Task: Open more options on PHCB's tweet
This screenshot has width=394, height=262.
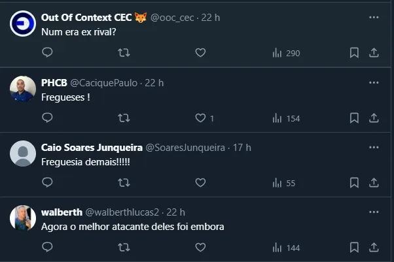Action: [x=374, y=82]
